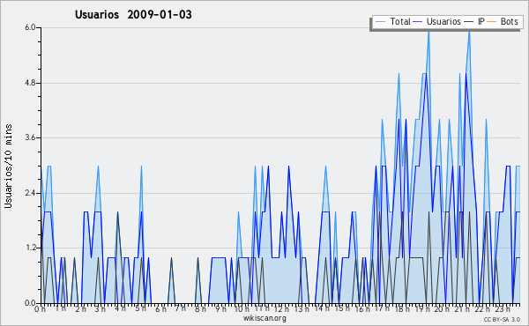The width and height of the screenshot is (529, 326).
Task: Click the x-axis label '15 h'
Action: [x=342, y=308]
